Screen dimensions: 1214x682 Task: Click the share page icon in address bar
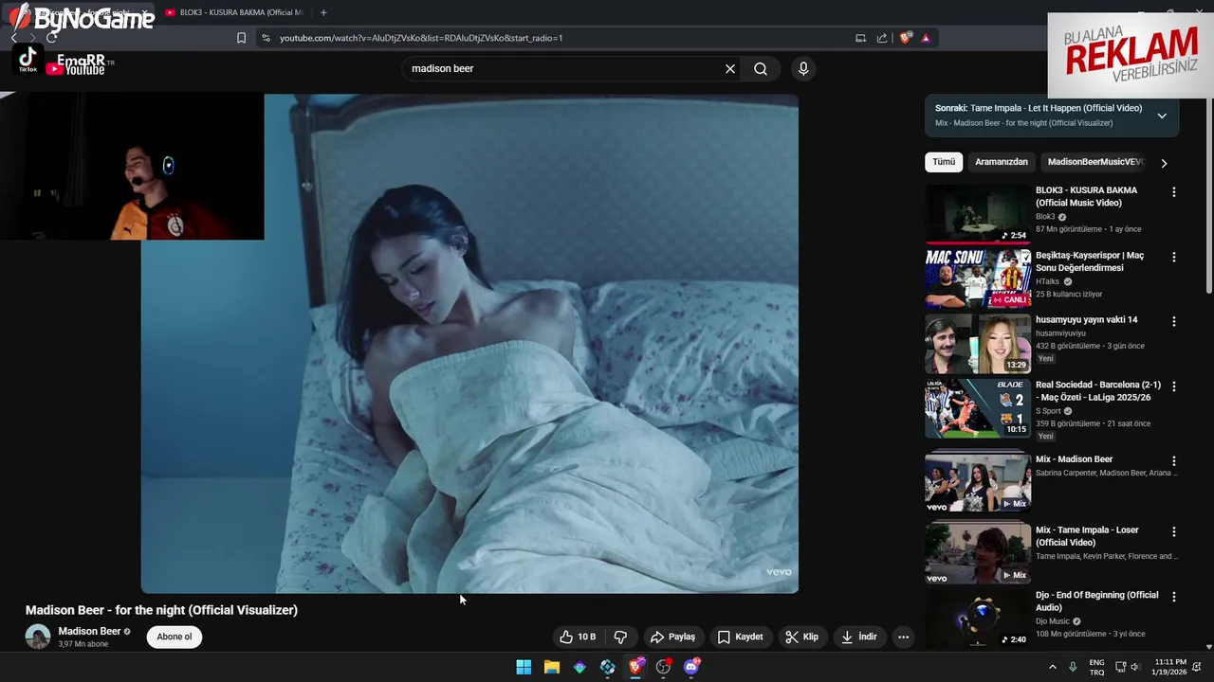882,38
